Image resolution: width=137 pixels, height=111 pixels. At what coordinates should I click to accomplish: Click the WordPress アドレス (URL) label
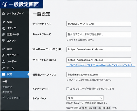click(47, 49)
